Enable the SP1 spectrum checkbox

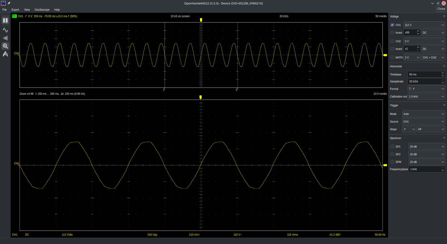coord(392,147)
